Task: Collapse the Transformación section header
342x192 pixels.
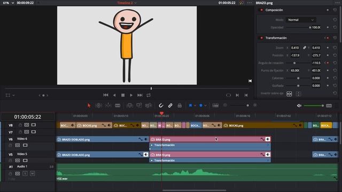Action: point(276,38)
